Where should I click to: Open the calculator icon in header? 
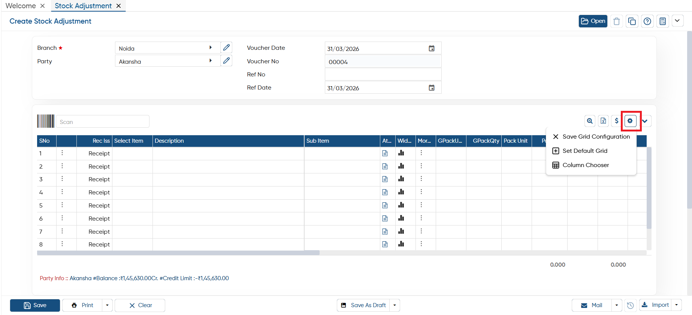[x=663, y=21]
